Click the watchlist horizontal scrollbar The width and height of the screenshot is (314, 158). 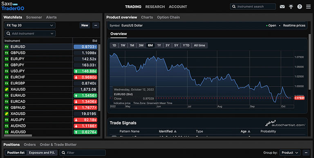18,136
